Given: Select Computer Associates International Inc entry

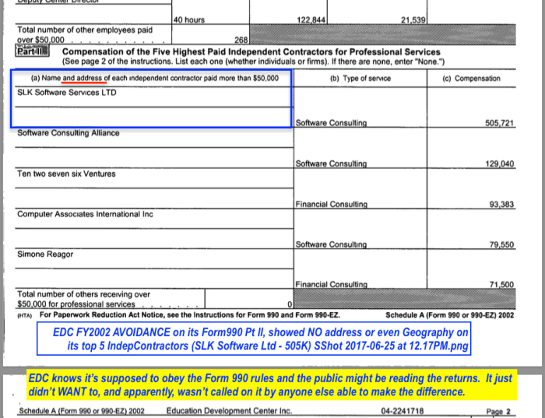Looking at the screenshot, I should click(85, 214).
